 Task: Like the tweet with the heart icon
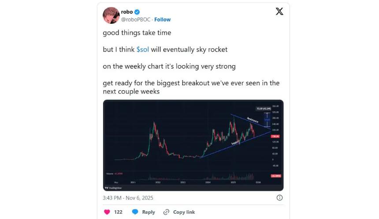click(107, 212)
